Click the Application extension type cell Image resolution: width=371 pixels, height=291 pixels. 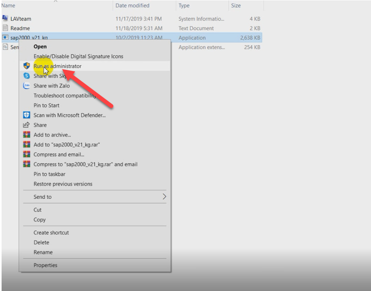click(x=202, y=47)
